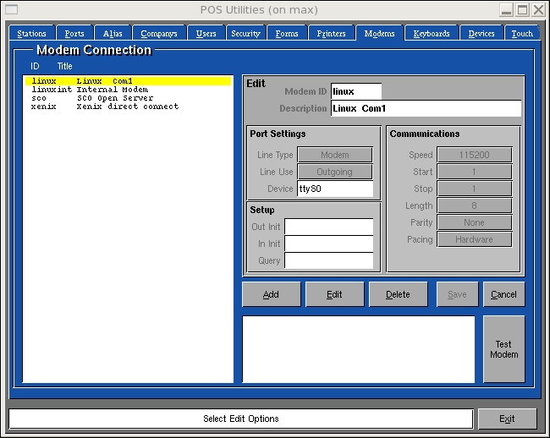Click the Cancel button

503,294
